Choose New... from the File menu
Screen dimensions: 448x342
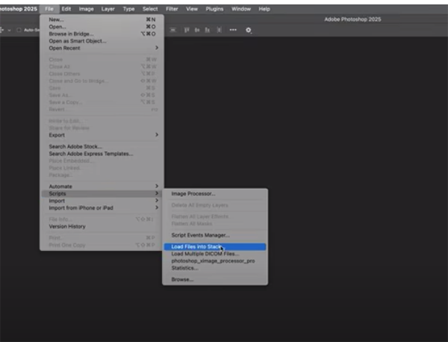(x=102, y=19)
